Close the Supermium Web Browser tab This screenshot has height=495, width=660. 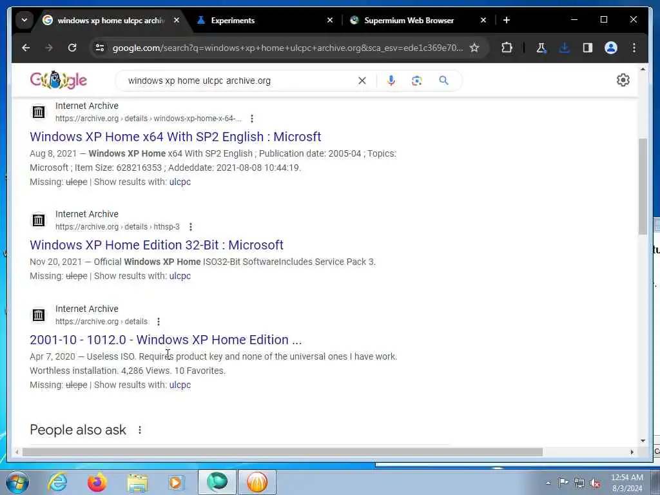[x=483, y=20]
